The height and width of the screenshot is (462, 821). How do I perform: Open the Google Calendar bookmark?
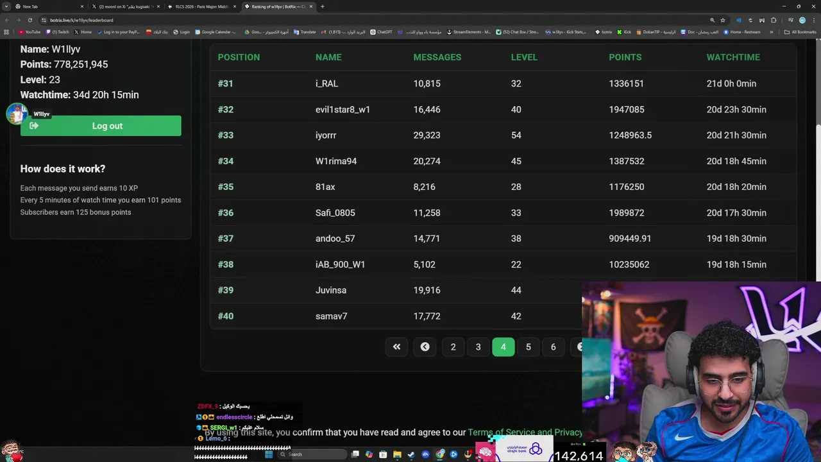pos(215,31)
